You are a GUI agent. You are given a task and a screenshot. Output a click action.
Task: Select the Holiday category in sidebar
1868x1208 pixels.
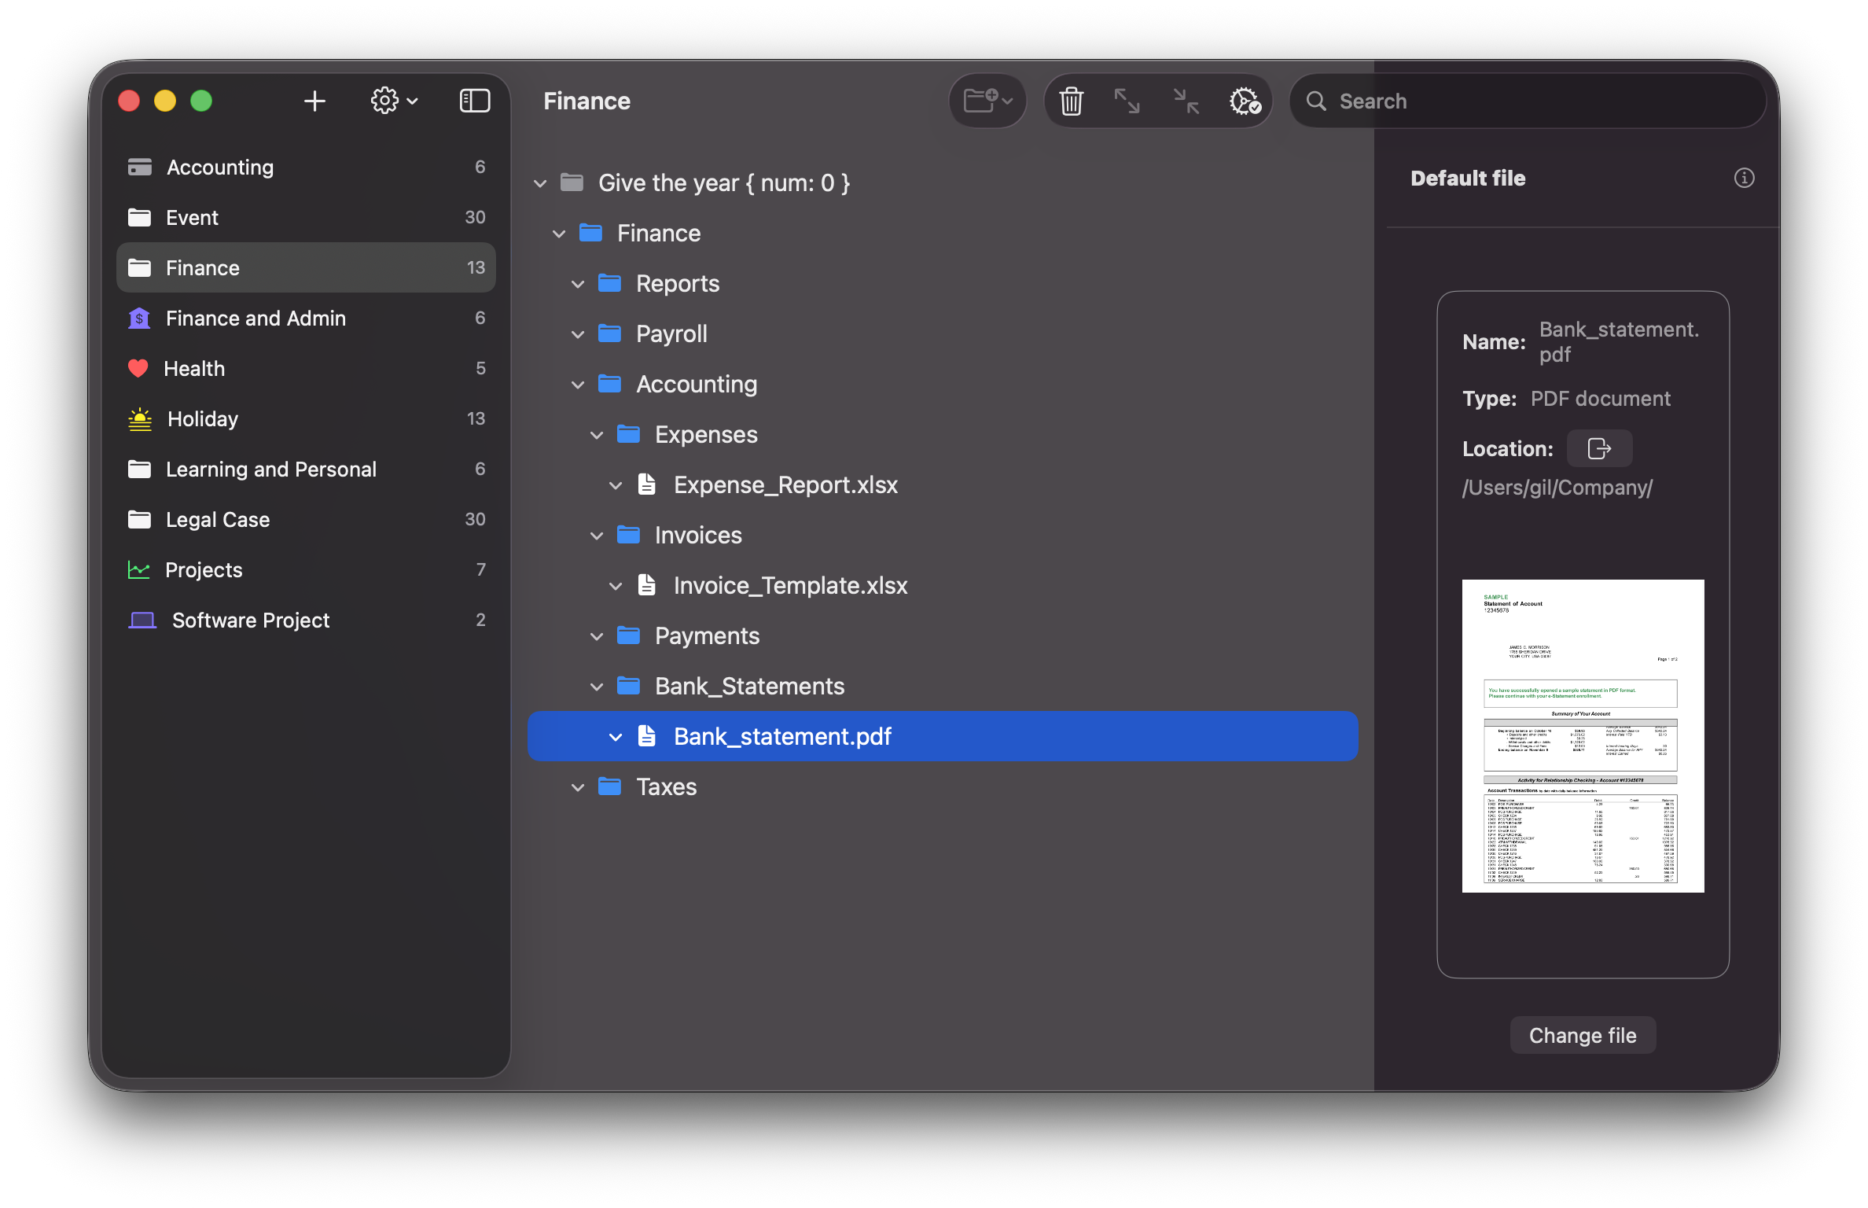[x=202, y=418]
